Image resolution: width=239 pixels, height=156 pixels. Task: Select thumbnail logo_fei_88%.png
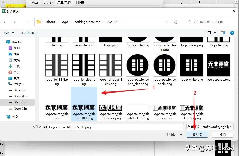point(57,65)
